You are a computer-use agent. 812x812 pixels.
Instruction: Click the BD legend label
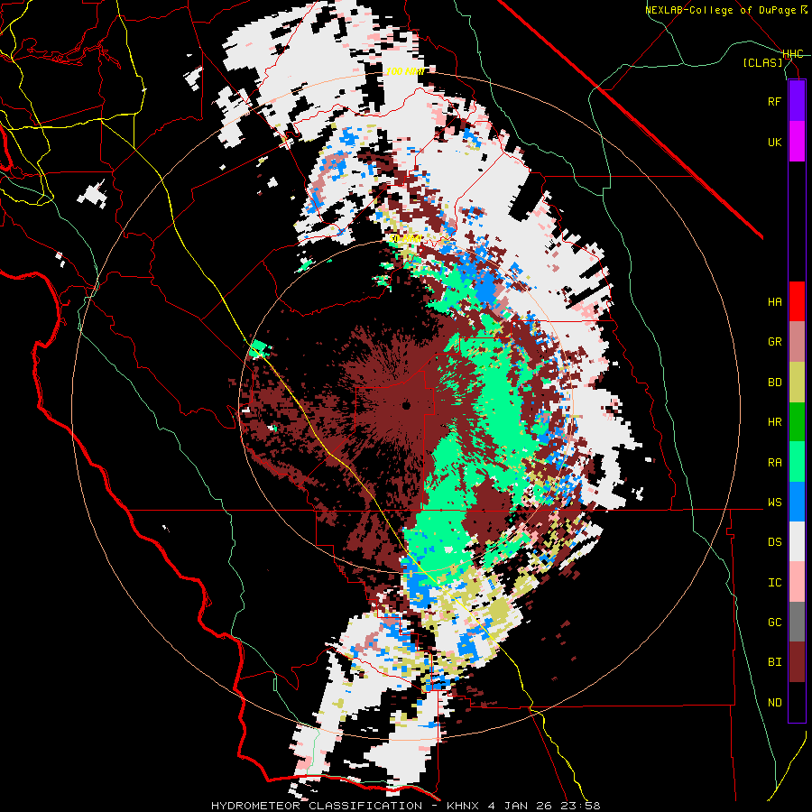tap(774, 383)
